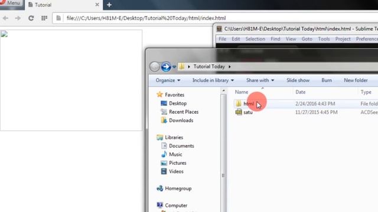Sort by Type column header

click(366, 92)
